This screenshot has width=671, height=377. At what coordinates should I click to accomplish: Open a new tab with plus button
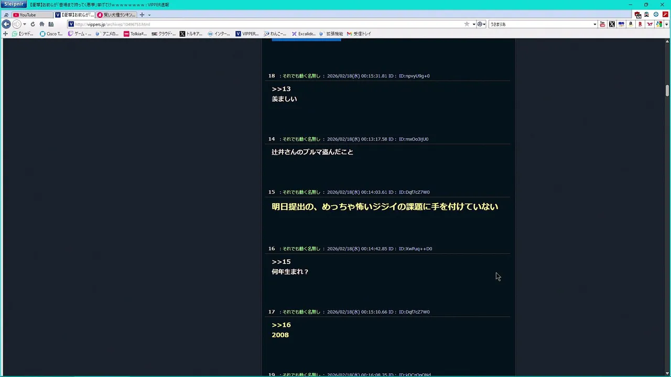click(x=142, y=15)
